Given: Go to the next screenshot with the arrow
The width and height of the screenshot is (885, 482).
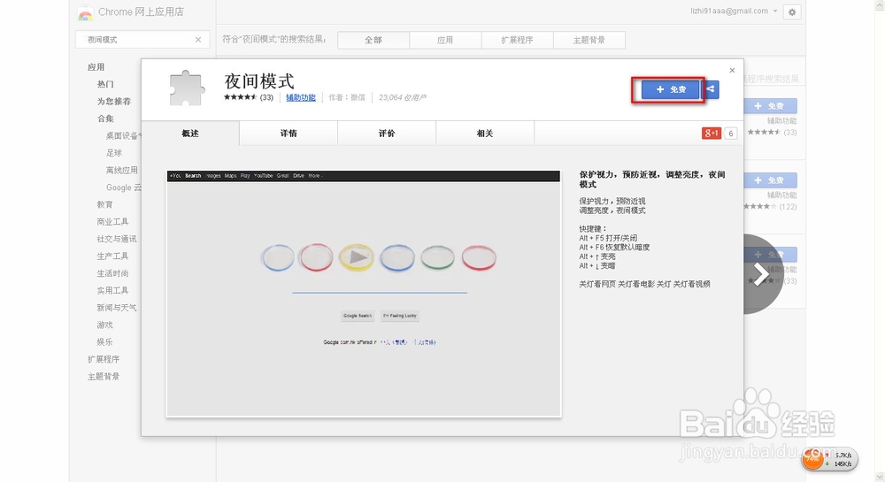Looking at the screenshot, I should pos(761,274).
